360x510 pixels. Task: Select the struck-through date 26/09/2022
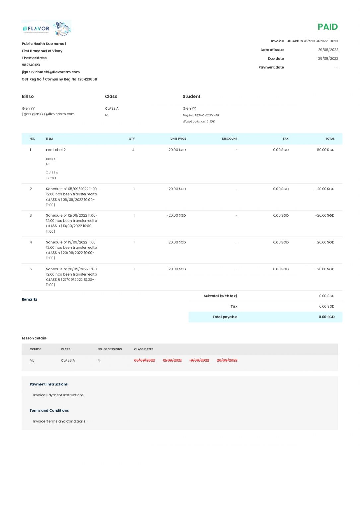coord(227,360)
